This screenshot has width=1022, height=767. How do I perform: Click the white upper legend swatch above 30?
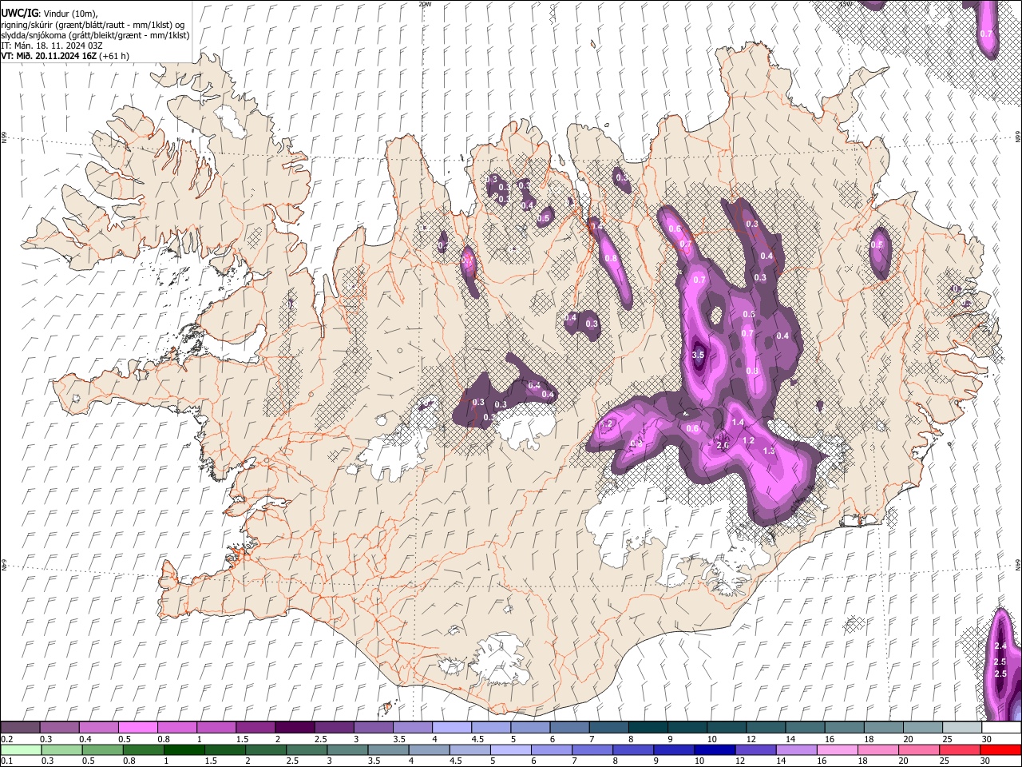pyautogui.click(x=1001, y=727)
